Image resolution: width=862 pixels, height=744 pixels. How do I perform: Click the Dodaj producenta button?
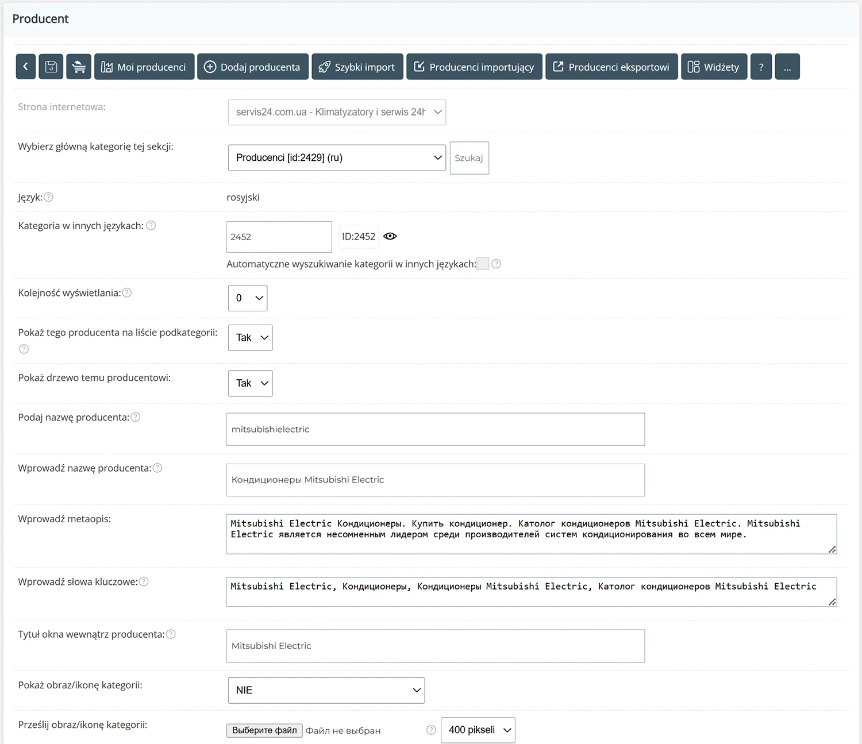click(x=253, y=67)
